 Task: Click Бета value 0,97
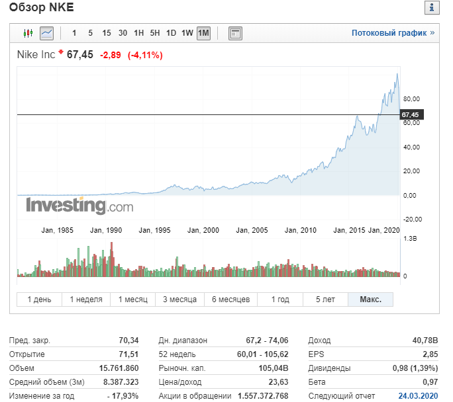(430, 382)
